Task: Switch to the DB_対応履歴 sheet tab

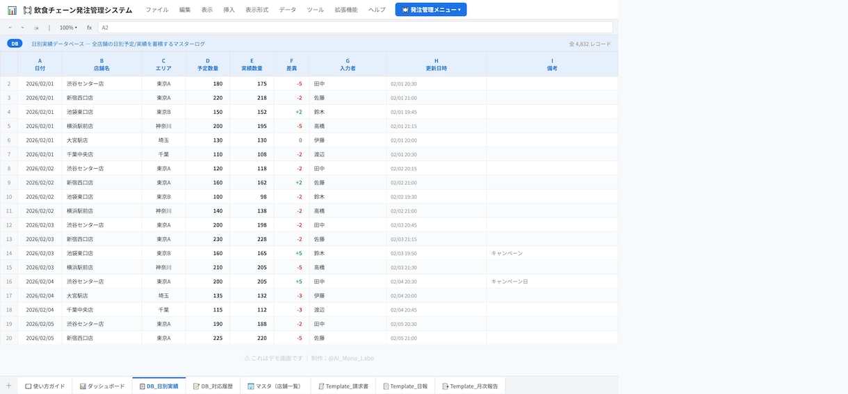Action: [x=213, y=386]
